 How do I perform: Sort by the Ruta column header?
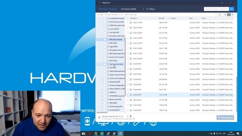[x=204, y=19]
